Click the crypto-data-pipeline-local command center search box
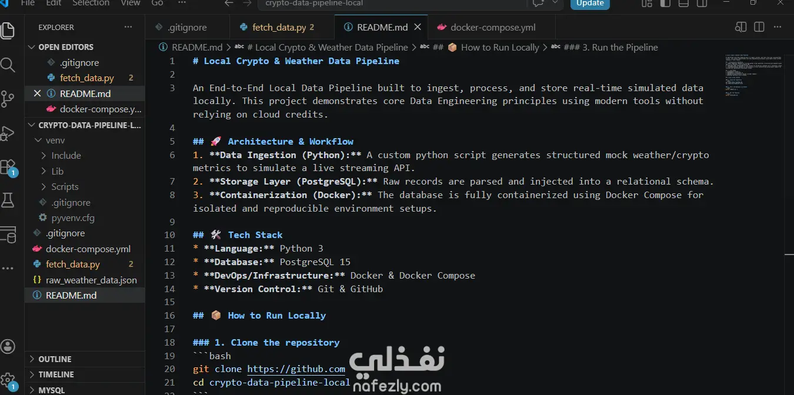The height and width of the screenshot is (395, 794). (392, 3)
